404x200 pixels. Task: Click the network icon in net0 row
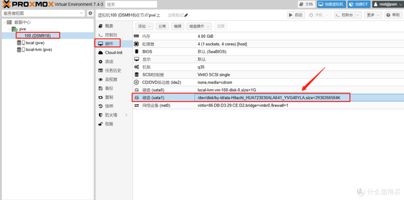tap(137, 105)
